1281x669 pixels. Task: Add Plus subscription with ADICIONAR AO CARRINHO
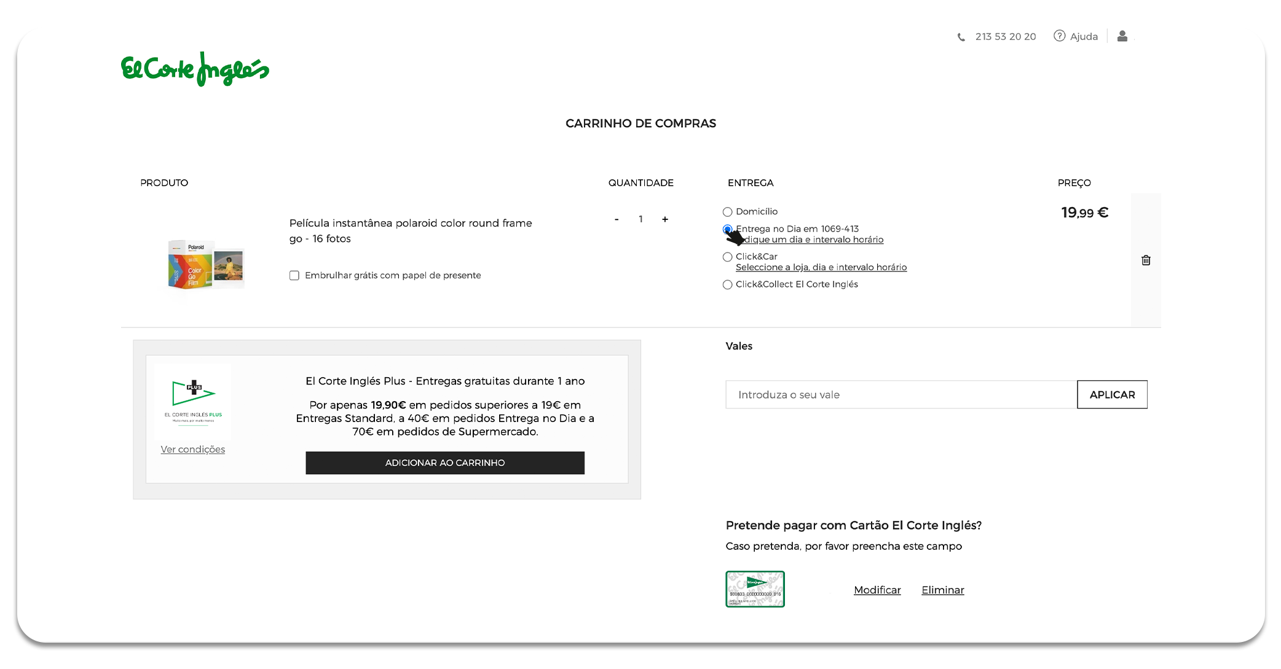tap(445, 463)
